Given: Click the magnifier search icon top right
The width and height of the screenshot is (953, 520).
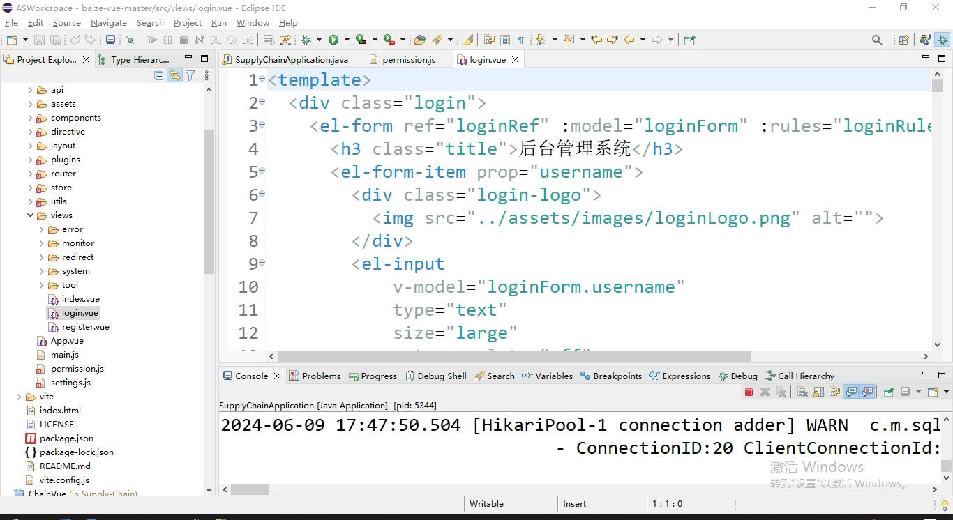Looking at the screenshot, I should pos(877,40).
